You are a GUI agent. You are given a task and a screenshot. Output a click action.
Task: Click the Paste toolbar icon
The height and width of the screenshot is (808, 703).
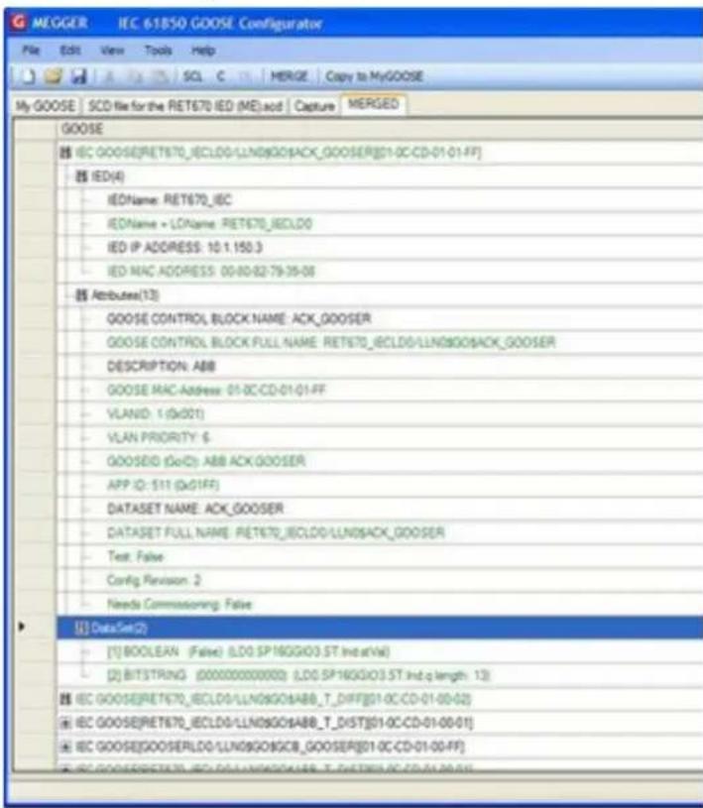click(x=161, y=76)
